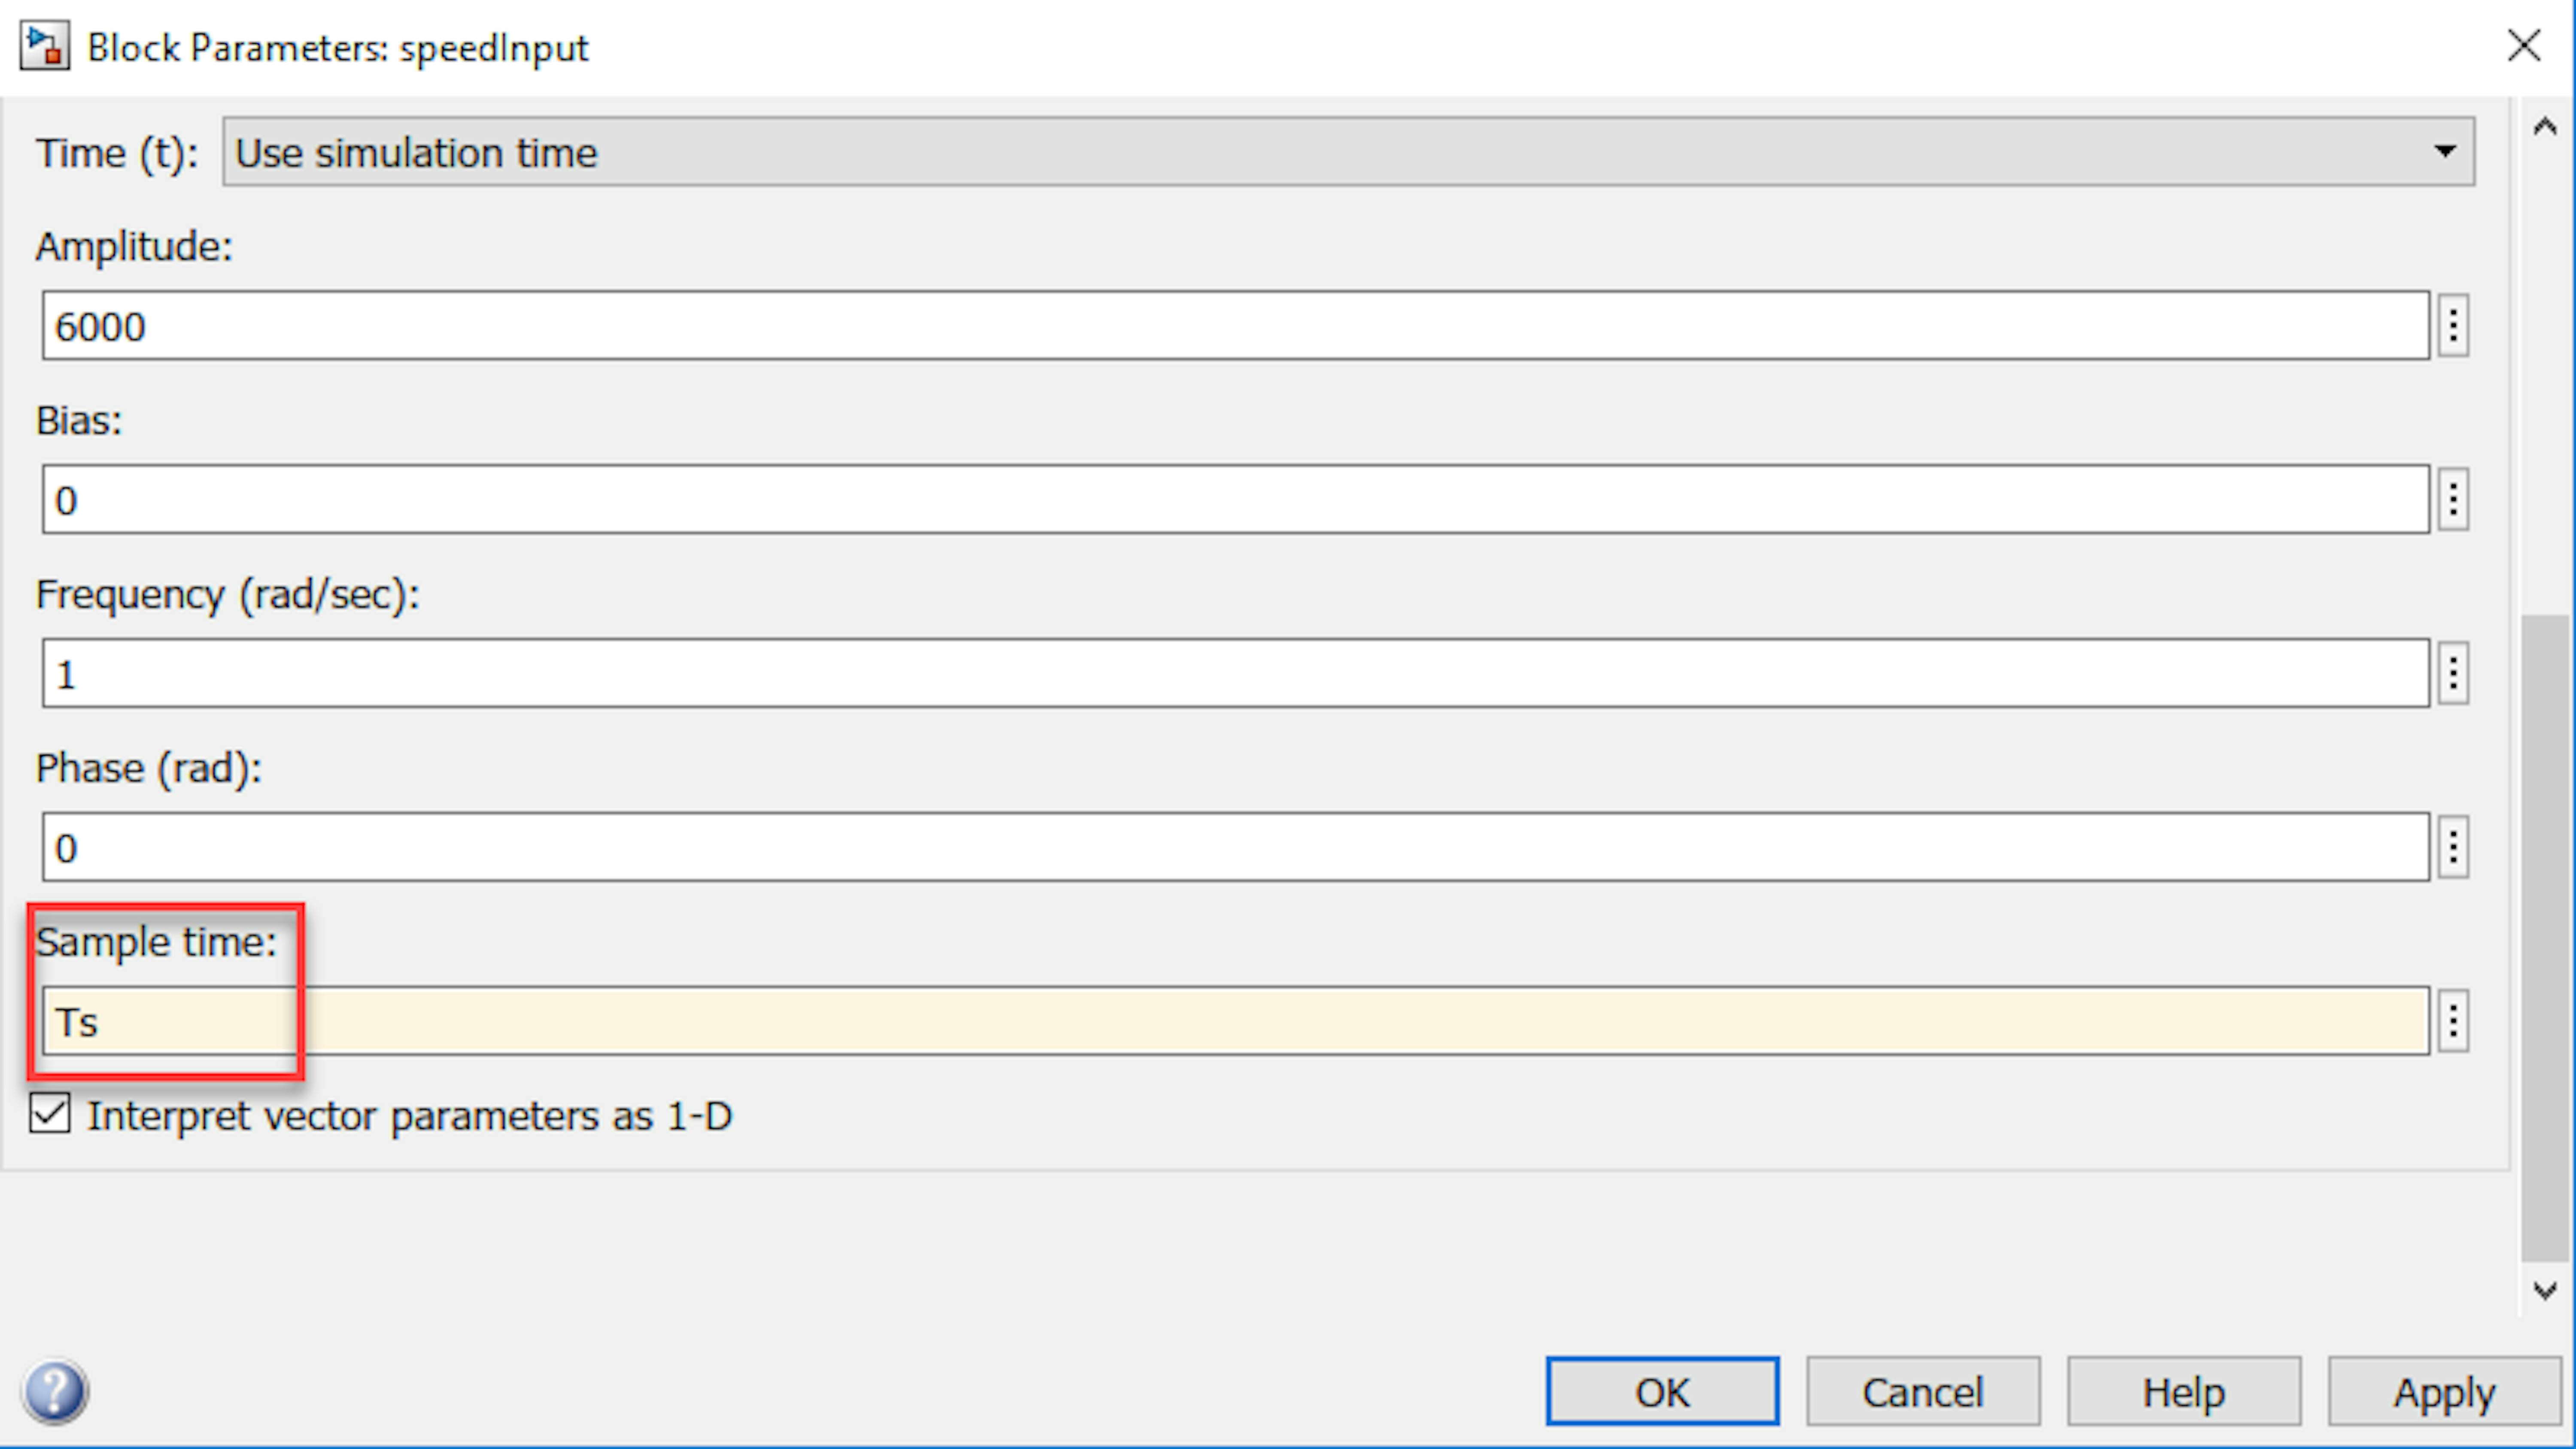Open the blue question mark help icon
This screenshot has width=2576, height=1449.
[55, 1391]
